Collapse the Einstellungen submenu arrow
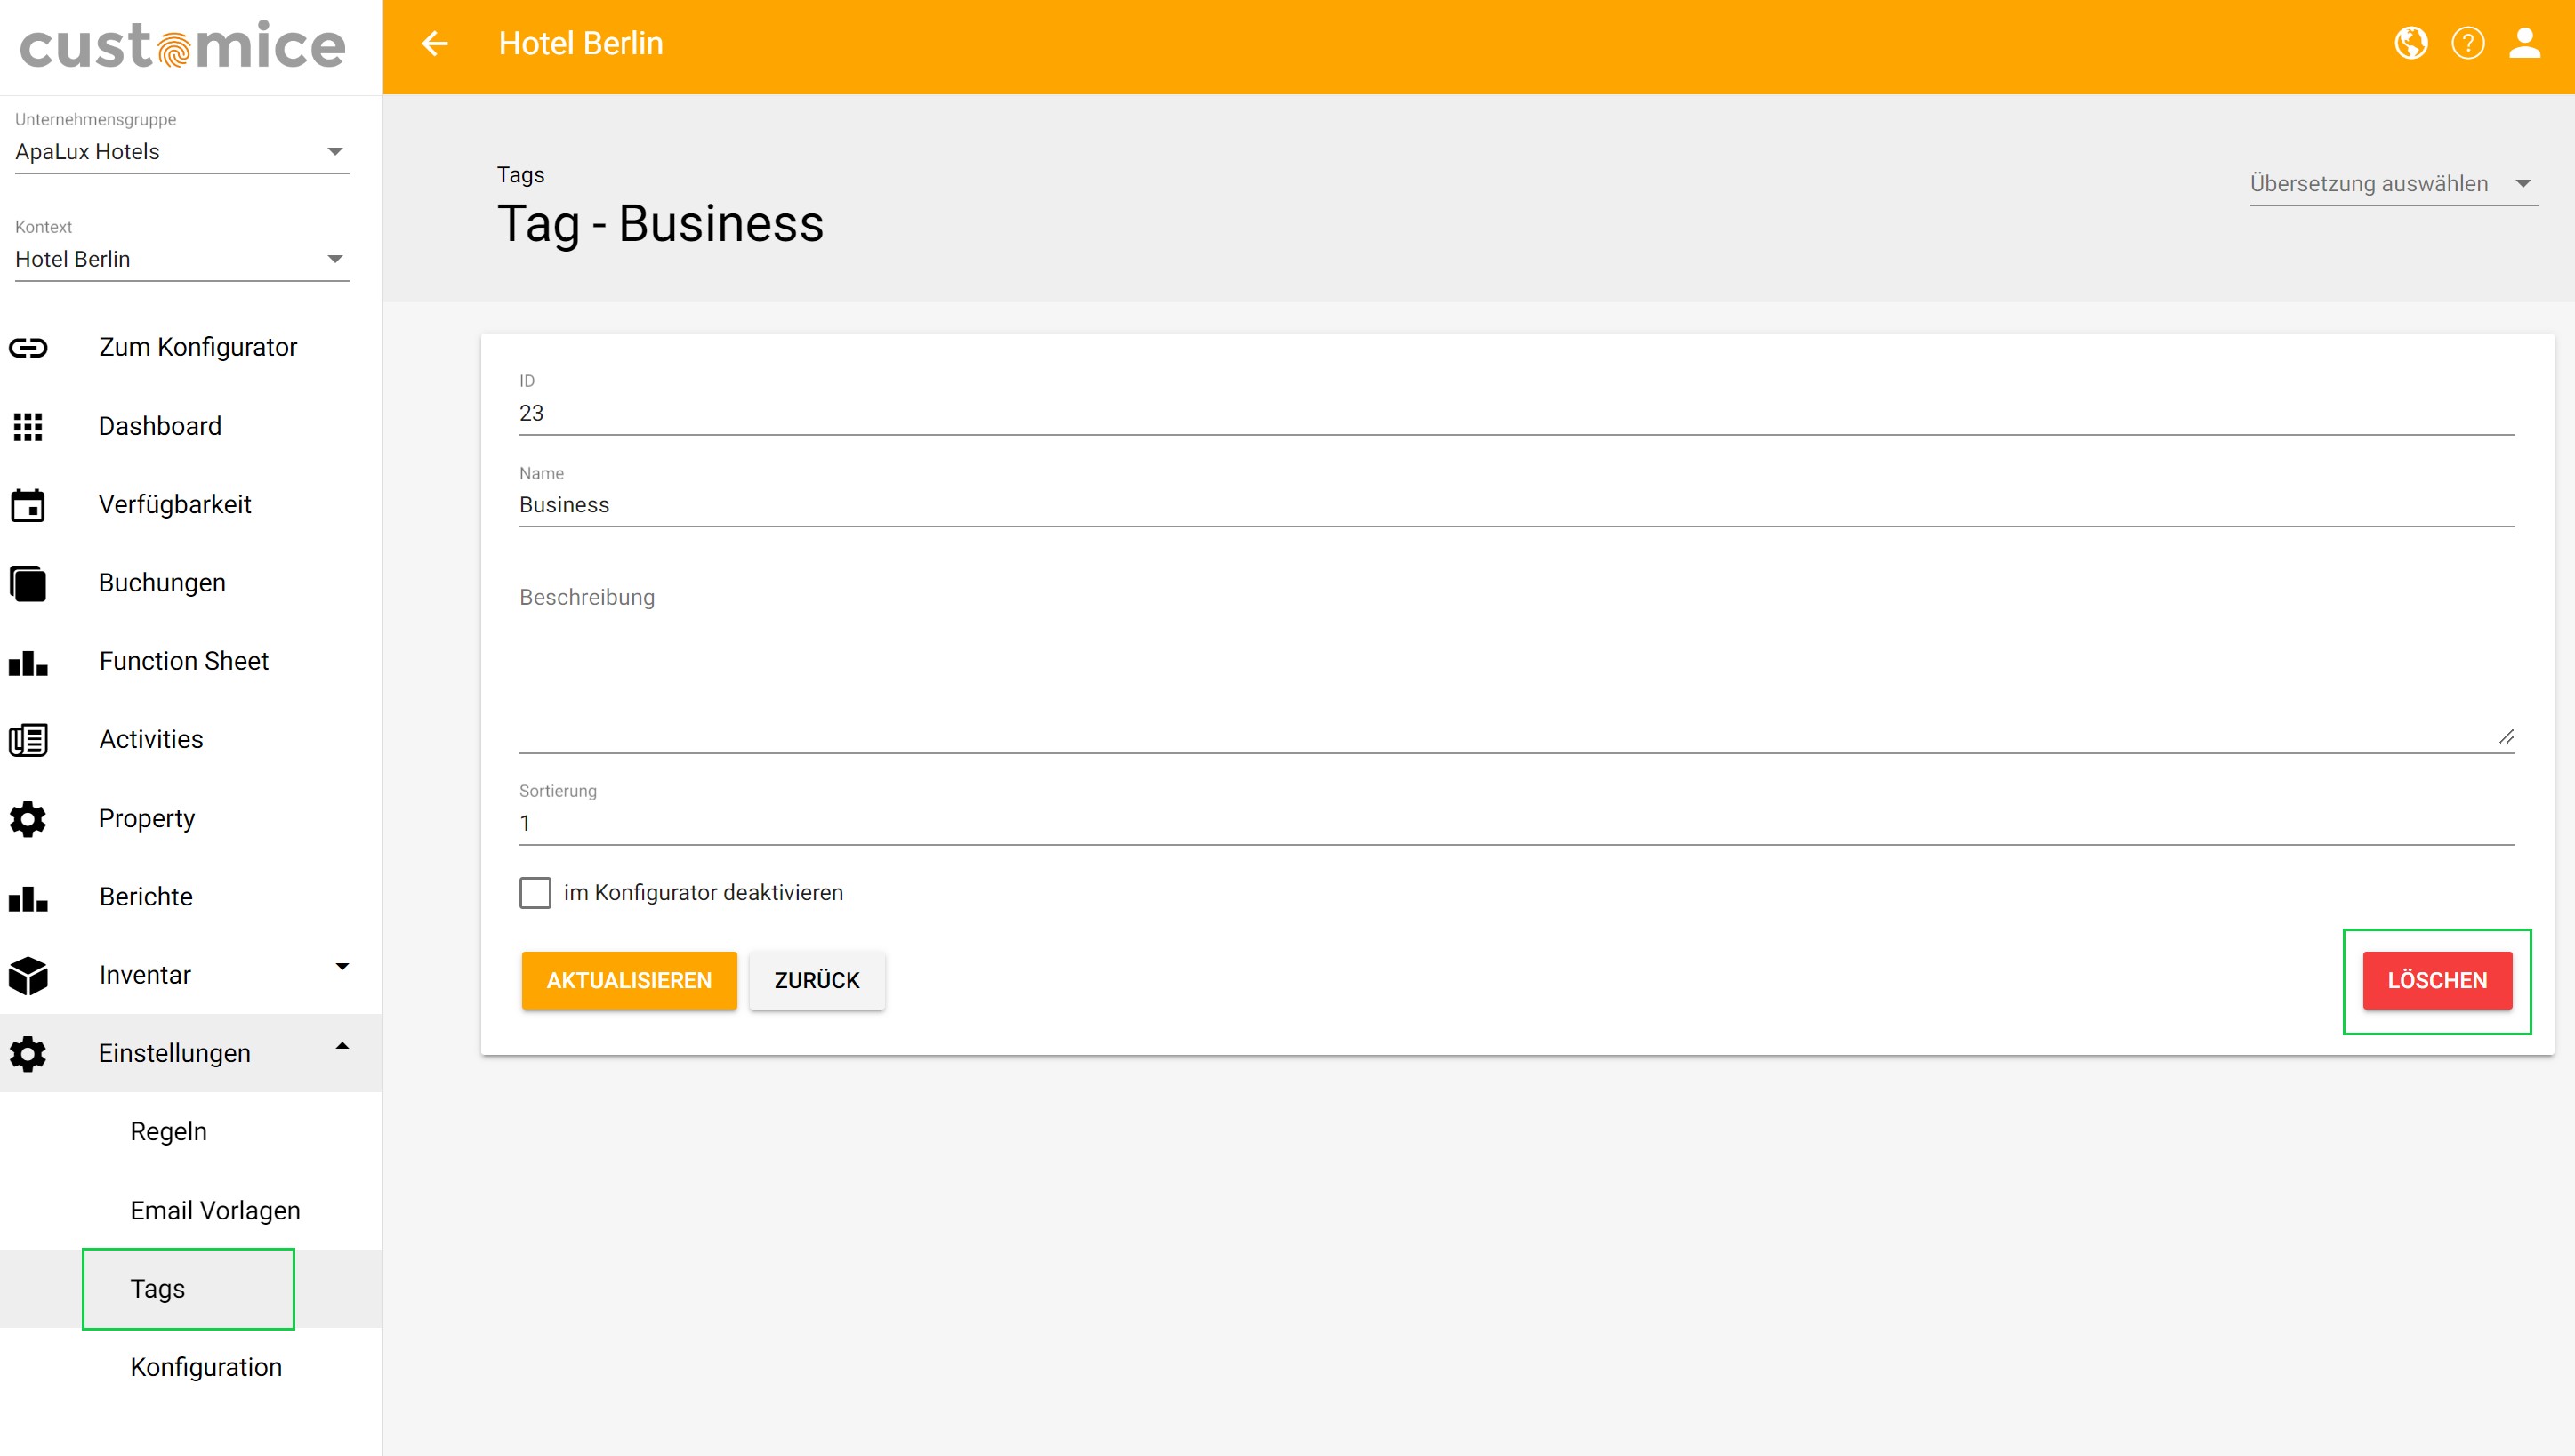Viewport: 2575px width, 1456px height. (x=342, y=1046)
